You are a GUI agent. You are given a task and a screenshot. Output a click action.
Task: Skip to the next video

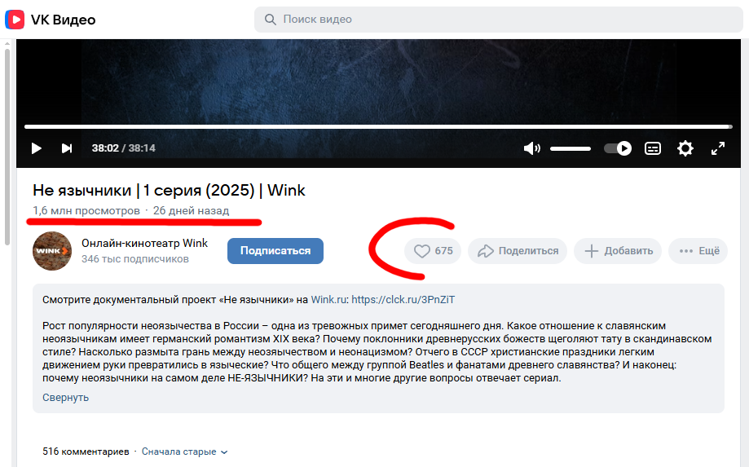[x=67, y=148]
